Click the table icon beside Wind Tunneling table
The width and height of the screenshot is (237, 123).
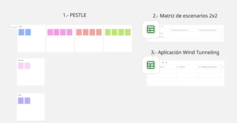(x=151, y=65)
